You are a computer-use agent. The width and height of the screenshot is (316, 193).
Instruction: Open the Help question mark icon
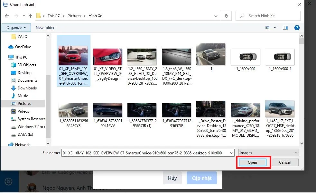[x=297, y=28]
